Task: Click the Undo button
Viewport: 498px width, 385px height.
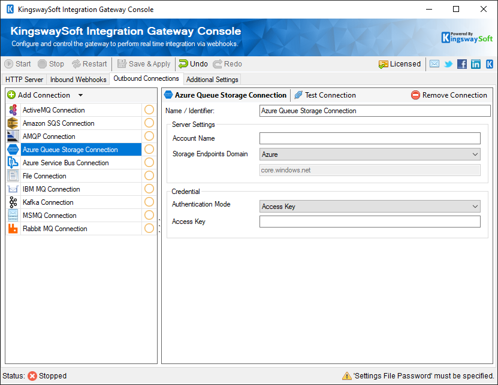Action: (x=193, y=64)
